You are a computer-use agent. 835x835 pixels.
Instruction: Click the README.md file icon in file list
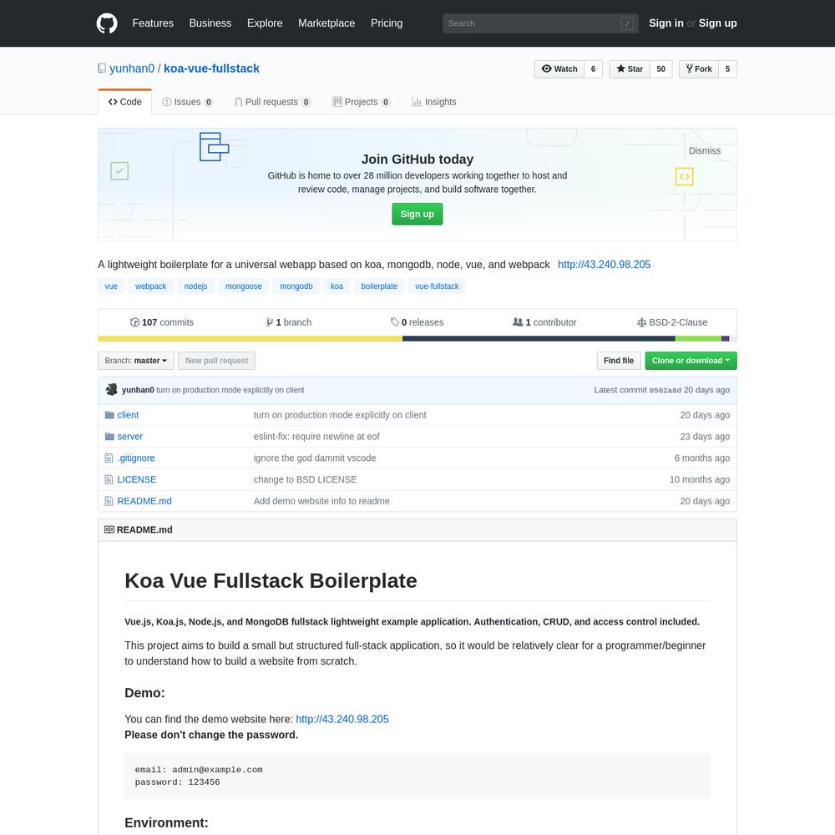click(109, 501)
